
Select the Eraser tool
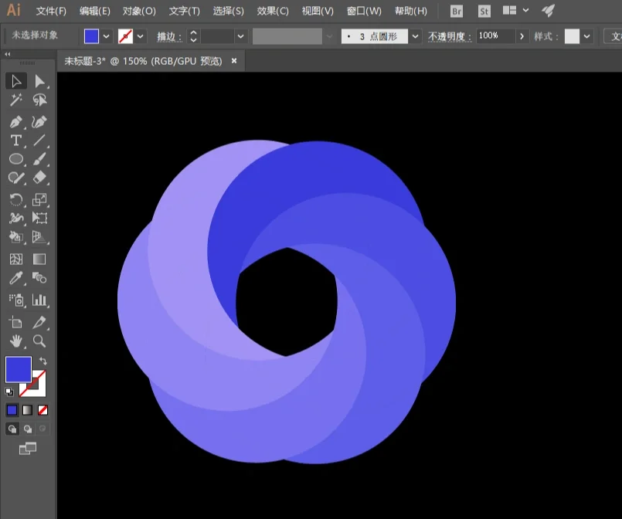click(39, 178)
